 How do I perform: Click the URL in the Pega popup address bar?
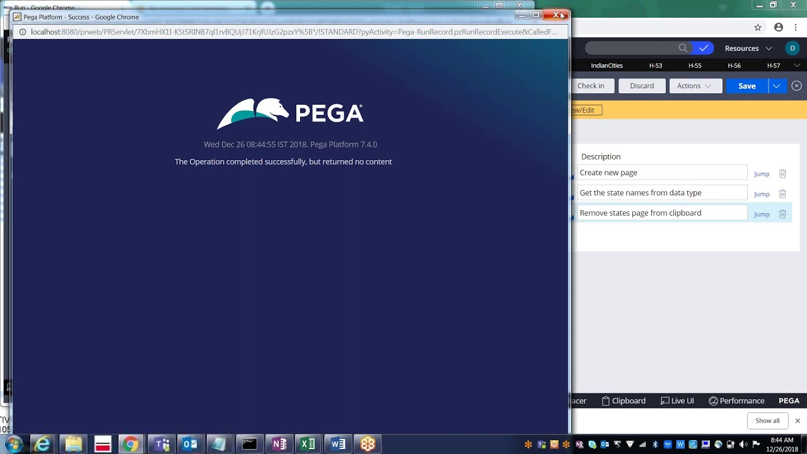click(x=294, y=32)
